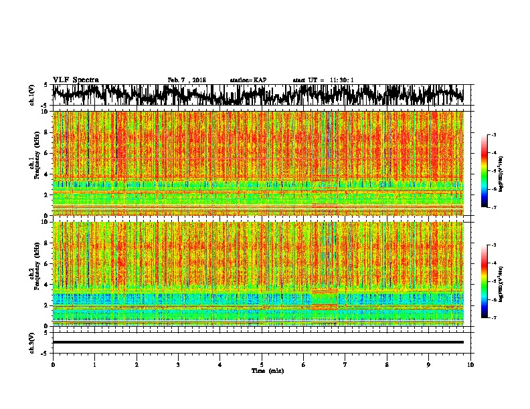Image resolution: width=530 pixels, height=409 pixels.
Task: Click the ch.2 frequency tick label "2"
Action: (47, 305)
